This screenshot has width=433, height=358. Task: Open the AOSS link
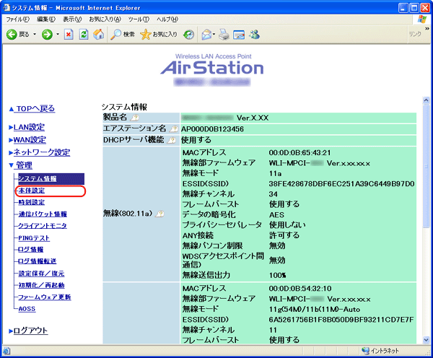pos(27,309)
